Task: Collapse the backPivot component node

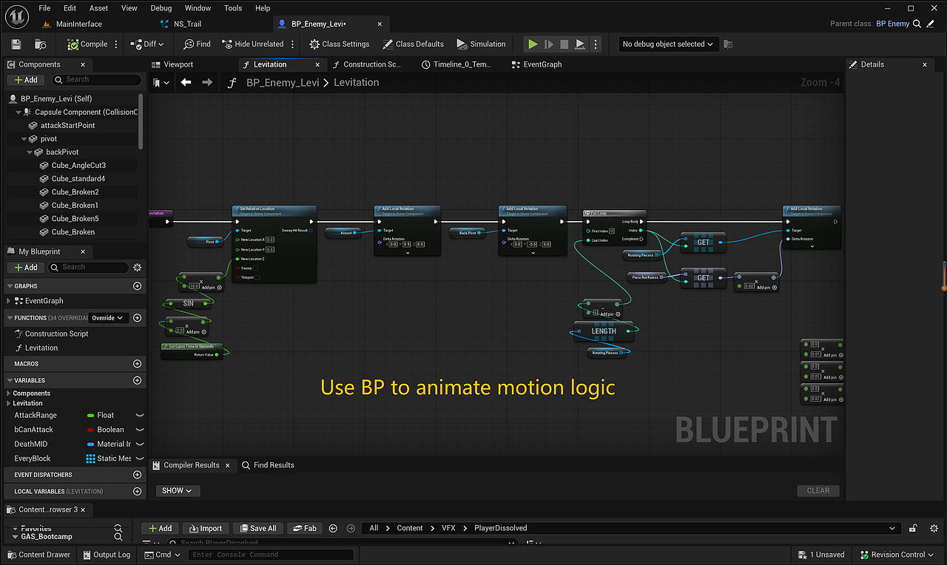Action: pyautogui.click(x=30, y=152)
